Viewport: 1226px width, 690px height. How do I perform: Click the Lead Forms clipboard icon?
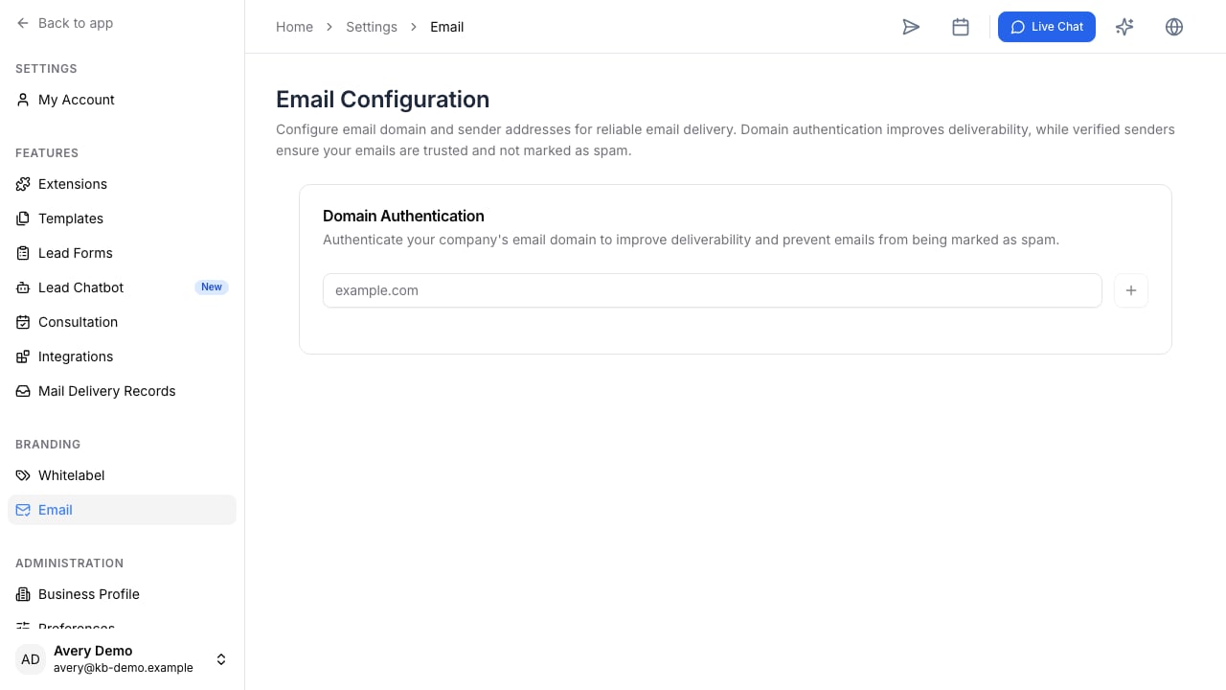point(23,253)
